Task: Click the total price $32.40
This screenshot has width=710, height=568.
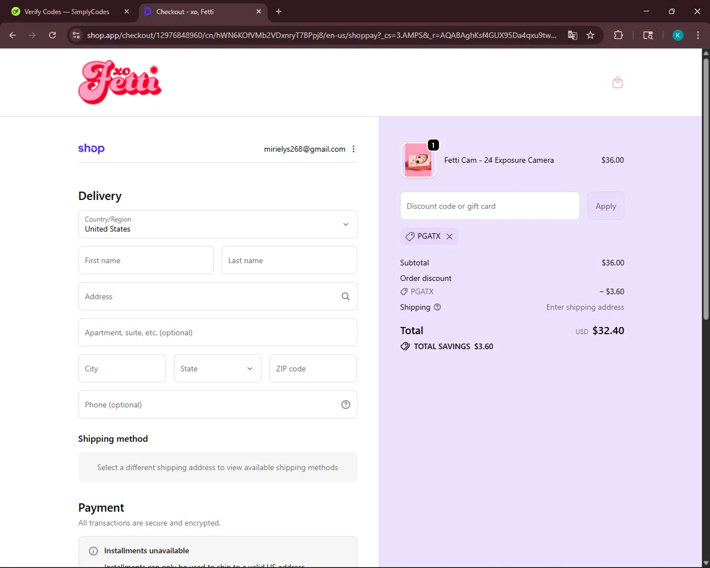Action: (608, 330)
